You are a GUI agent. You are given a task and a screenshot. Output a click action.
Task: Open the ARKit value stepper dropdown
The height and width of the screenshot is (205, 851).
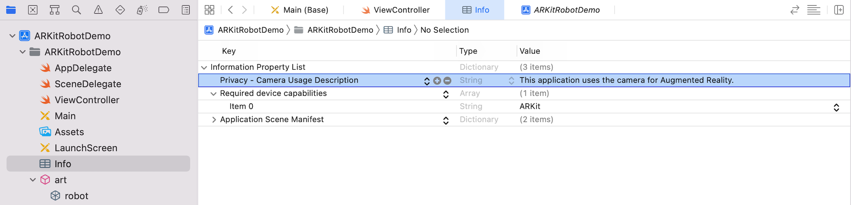click(836, 107)
